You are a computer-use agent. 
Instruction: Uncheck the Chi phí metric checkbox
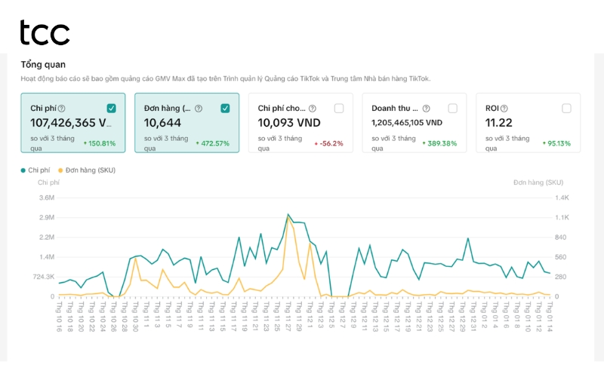coord(111,109)
